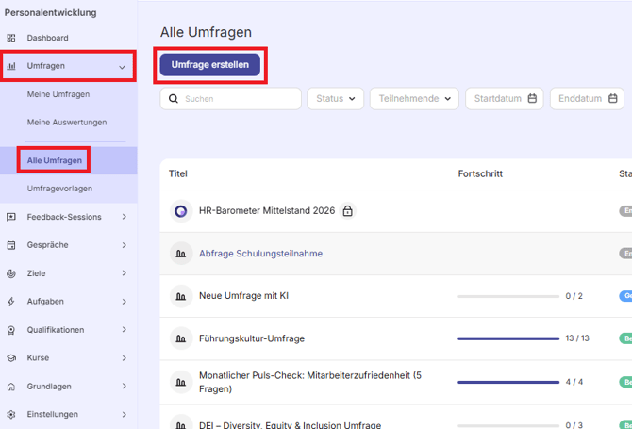Screen dimensions: 632x429
Task: Open the Teilnehmende filter dropdown
Action: [414, 99]
